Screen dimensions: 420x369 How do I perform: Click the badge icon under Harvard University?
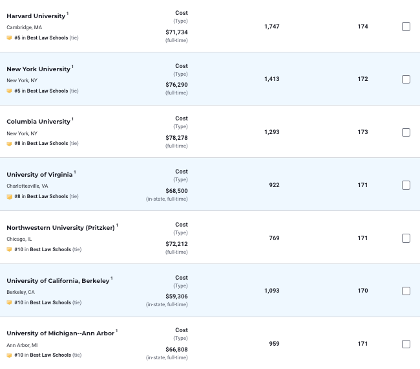[x=9, y=38]
